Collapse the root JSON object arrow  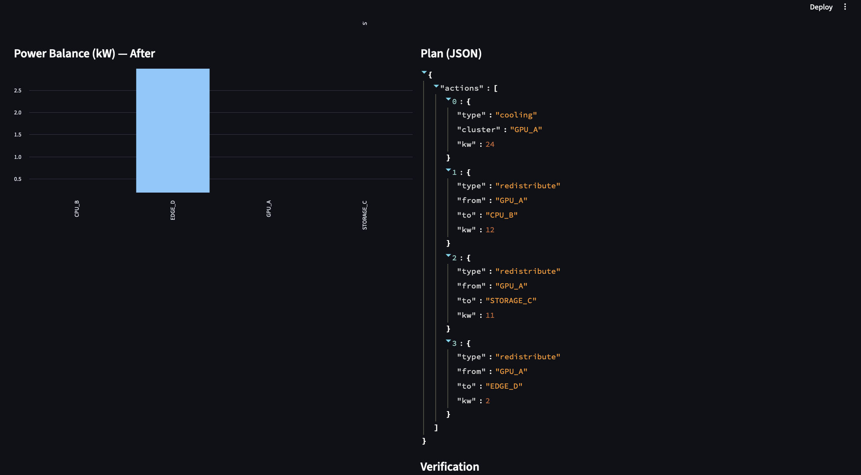tap(424, 73)
